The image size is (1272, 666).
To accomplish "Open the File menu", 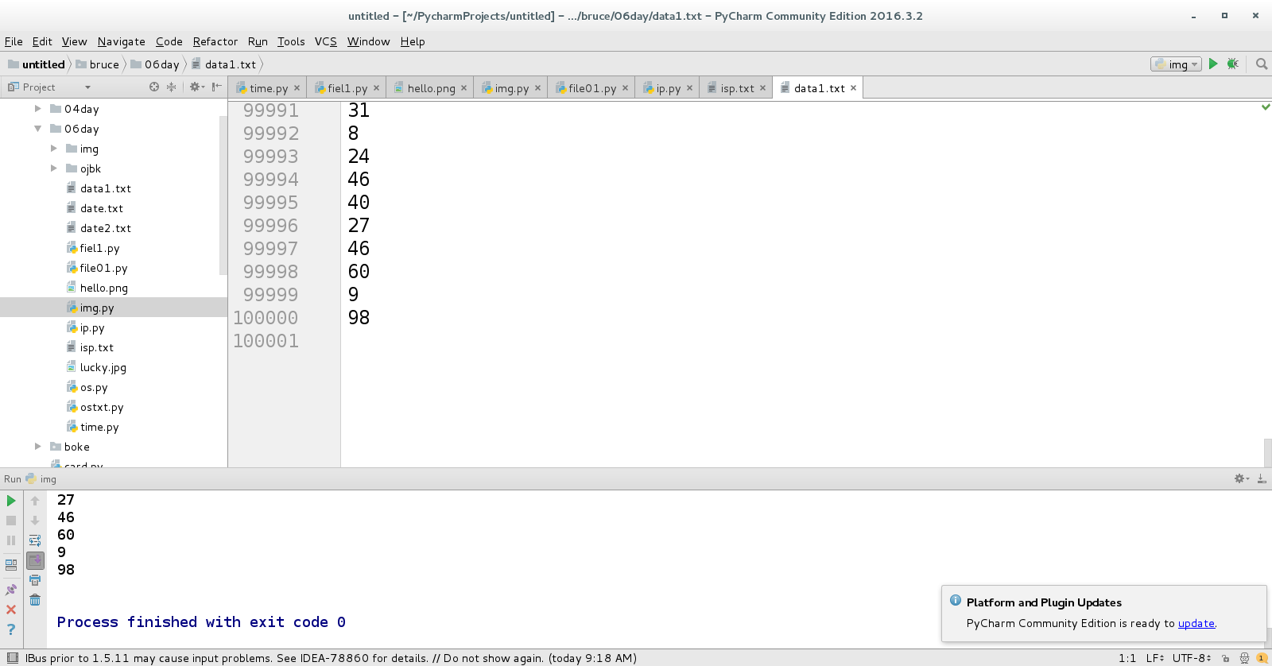I will (14, 41).
